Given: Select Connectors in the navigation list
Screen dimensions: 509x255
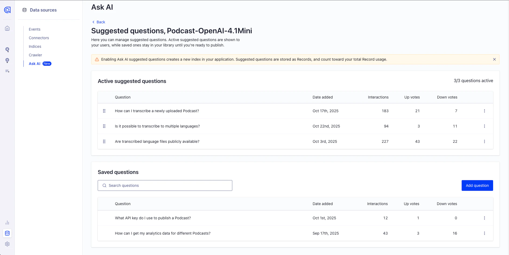Looking at the screenshot, I should pos(39,38).
